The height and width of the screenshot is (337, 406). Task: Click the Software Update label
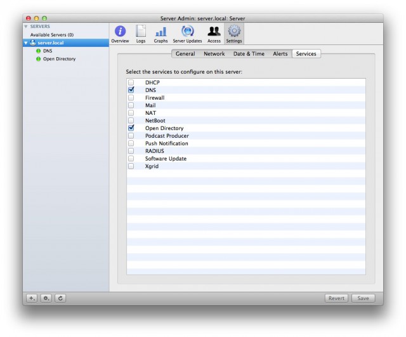pyautogui.click(x=166, y=159)
